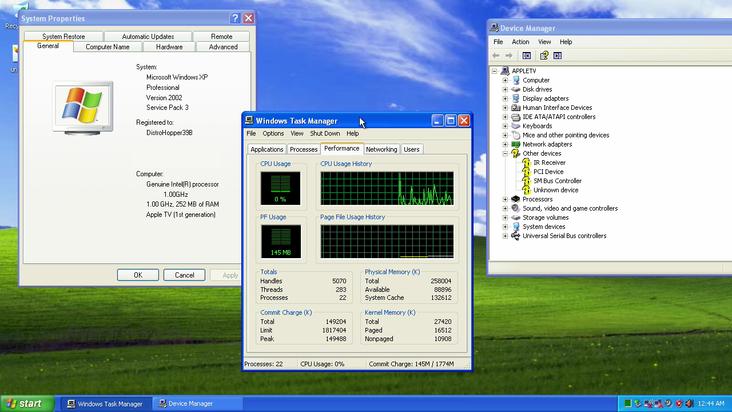Select the SM Bus Controller warning icon
Screen dimensions: 732x412
(526, 181)
